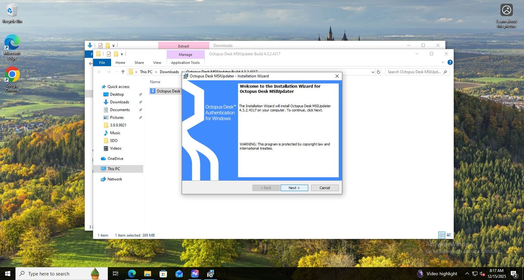
Task: Open Microsoft Store from the taskbar
Action: click(163, 274)
